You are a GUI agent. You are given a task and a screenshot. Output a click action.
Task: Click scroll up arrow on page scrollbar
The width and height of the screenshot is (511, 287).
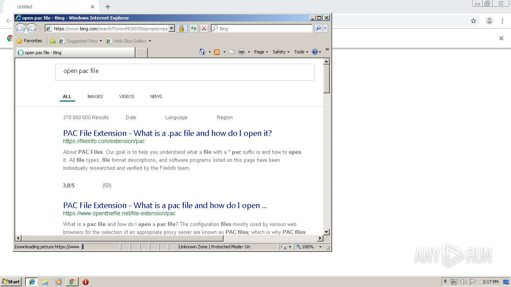pos(326,61)
